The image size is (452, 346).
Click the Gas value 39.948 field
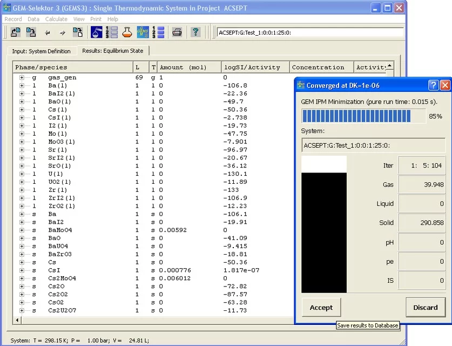tap(422, 184)
